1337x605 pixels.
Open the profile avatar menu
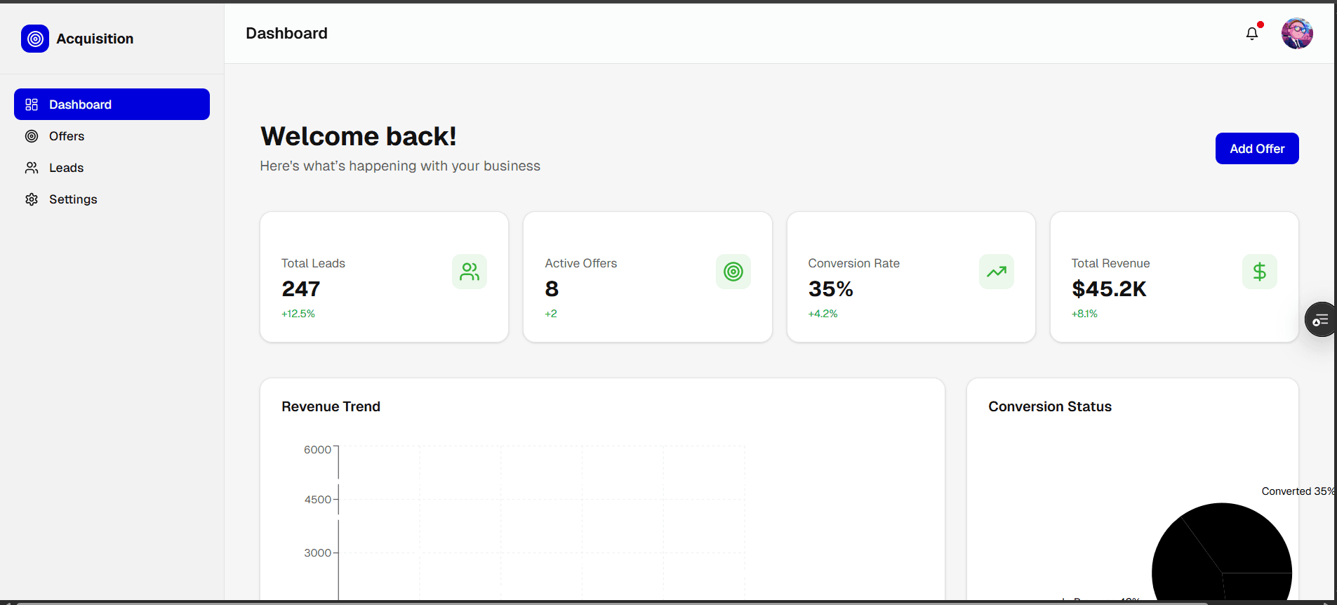coord(1297,33)
